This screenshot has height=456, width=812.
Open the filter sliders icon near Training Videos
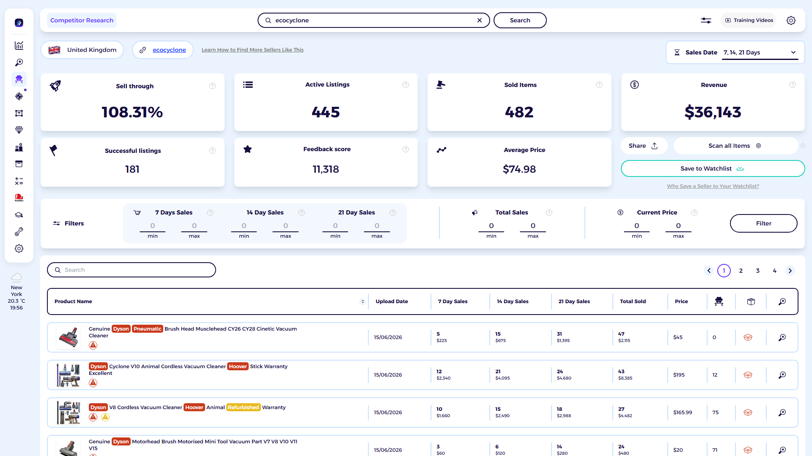[706, 20]
